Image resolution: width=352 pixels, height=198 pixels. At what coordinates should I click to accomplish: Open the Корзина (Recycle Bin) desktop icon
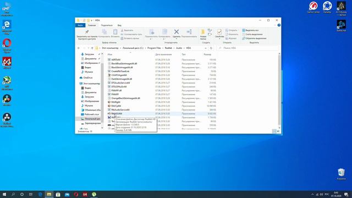(341, 174)
